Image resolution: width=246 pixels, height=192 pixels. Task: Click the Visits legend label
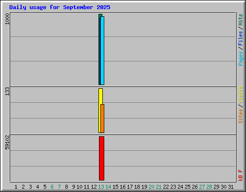pos(241,95)
